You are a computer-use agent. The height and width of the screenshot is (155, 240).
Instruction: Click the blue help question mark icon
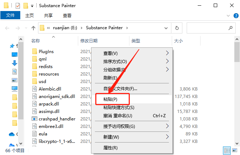(236, 16)
